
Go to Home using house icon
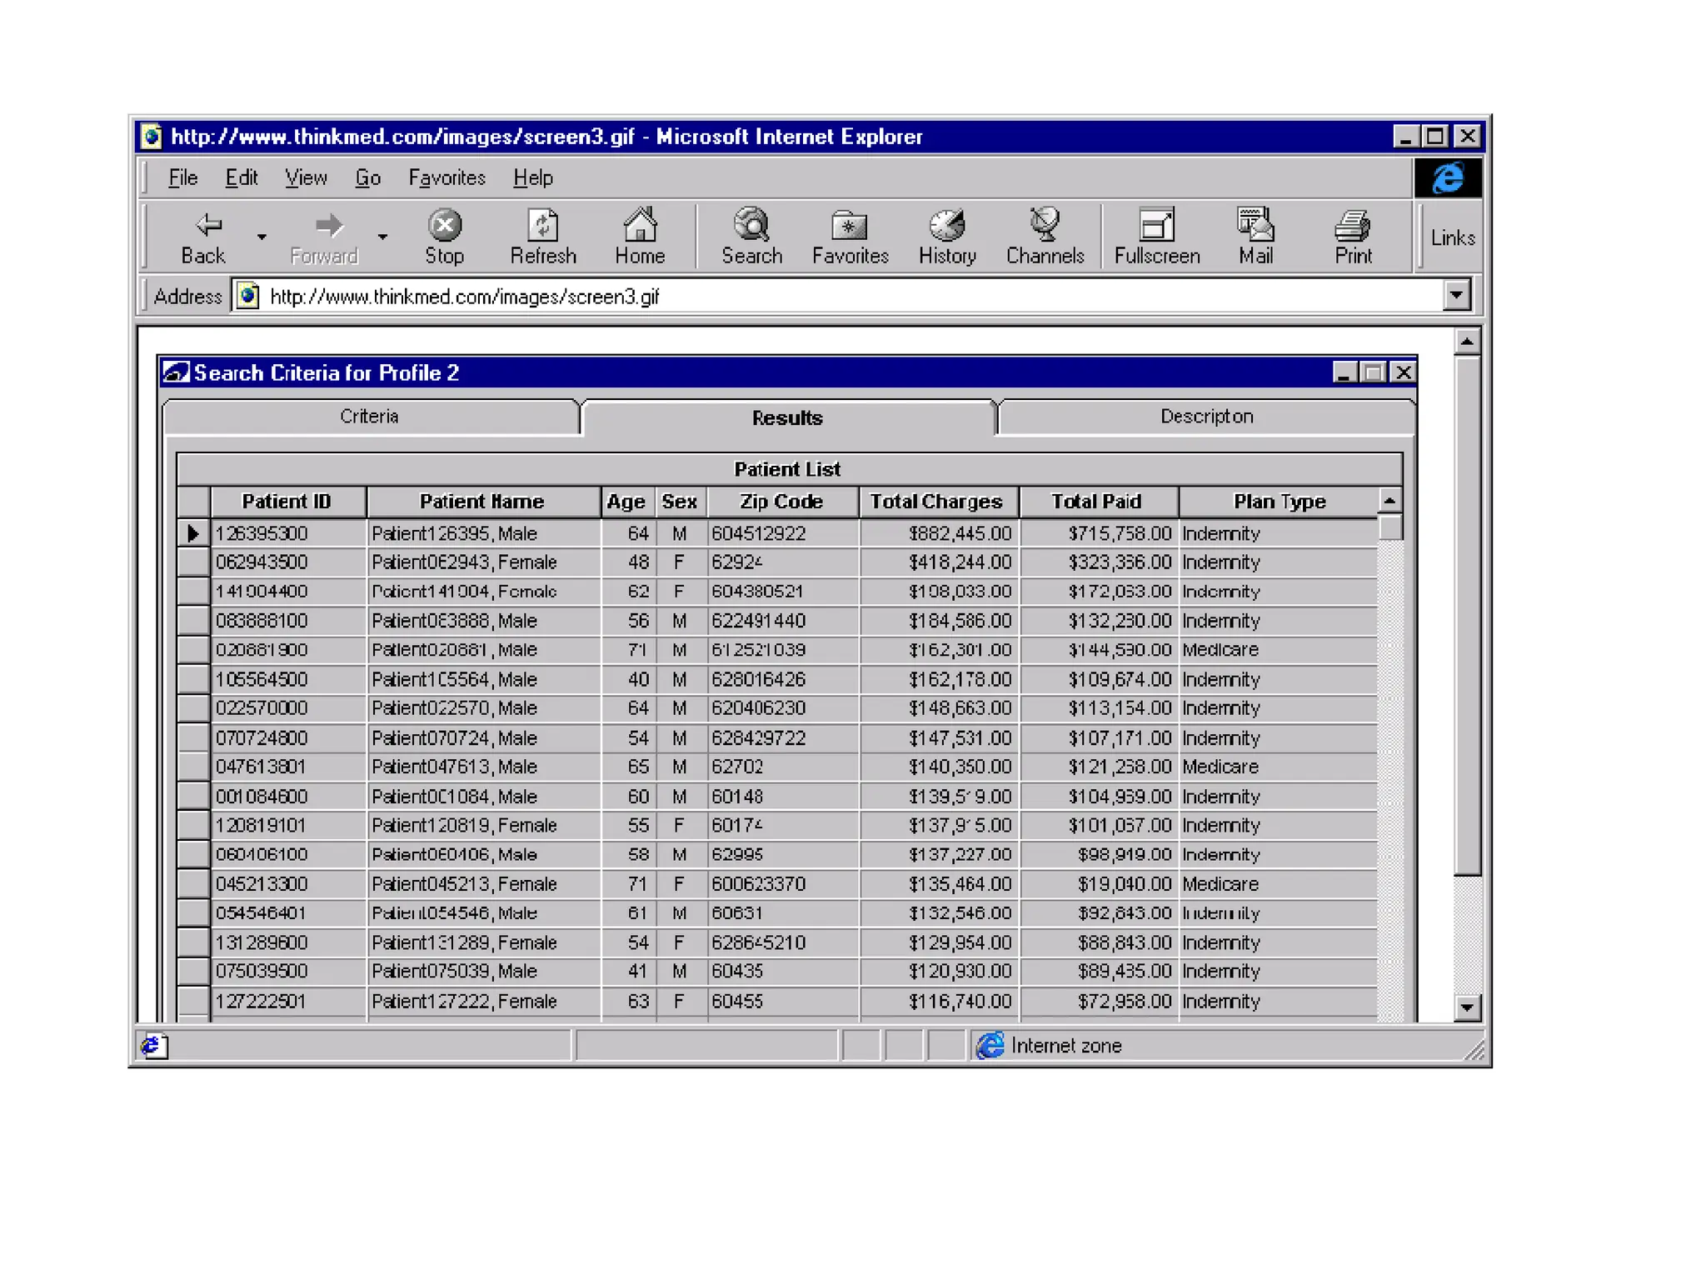click(x=640, y=226)
